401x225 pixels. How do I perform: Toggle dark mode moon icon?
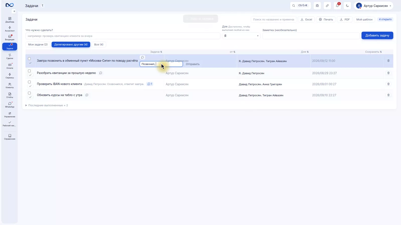347,5
